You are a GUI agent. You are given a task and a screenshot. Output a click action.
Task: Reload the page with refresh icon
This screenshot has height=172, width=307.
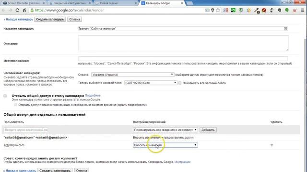coord(17,10)
